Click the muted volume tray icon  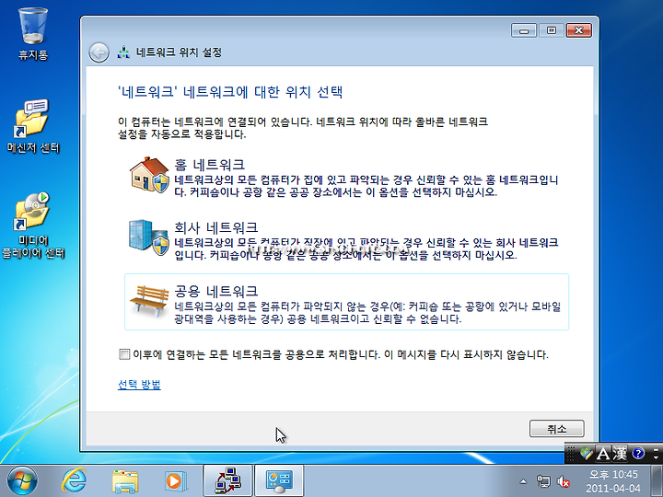click(x=564, y=481)
